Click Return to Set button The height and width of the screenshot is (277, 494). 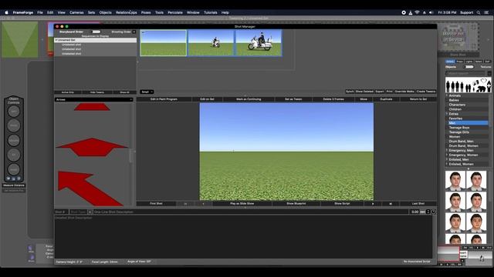[x=418, y=99]
